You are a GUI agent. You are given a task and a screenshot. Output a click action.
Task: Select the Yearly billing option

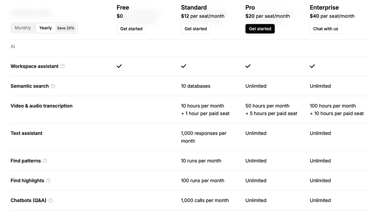[46, 28]
